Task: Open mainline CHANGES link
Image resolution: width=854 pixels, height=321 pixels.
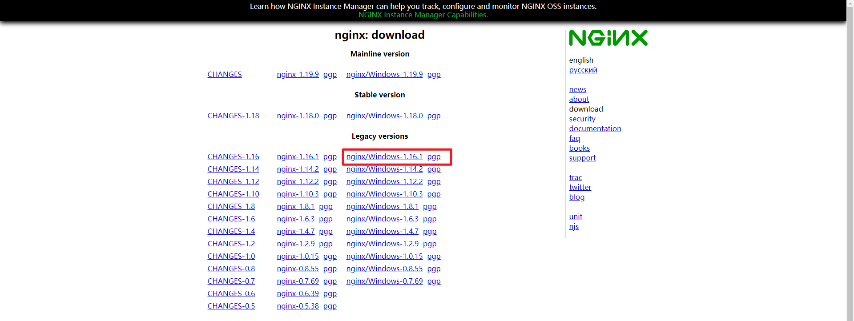Action: 225,74
